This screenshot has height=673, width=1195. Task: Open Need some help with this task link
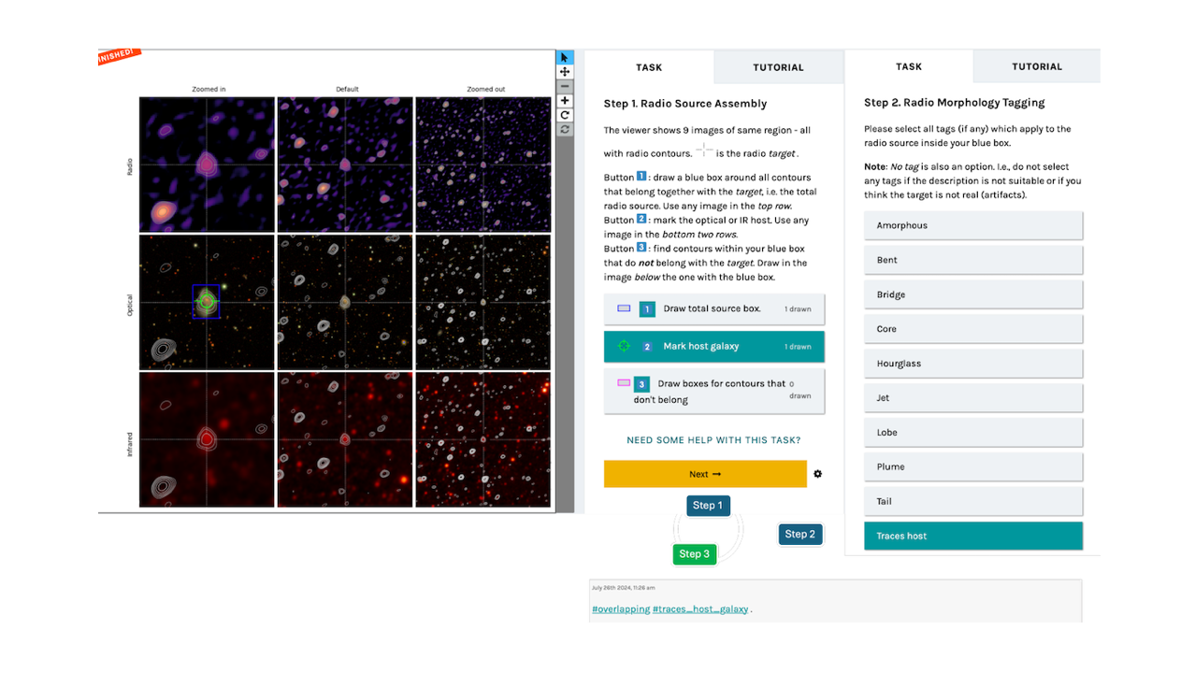(x=713, y=440)
